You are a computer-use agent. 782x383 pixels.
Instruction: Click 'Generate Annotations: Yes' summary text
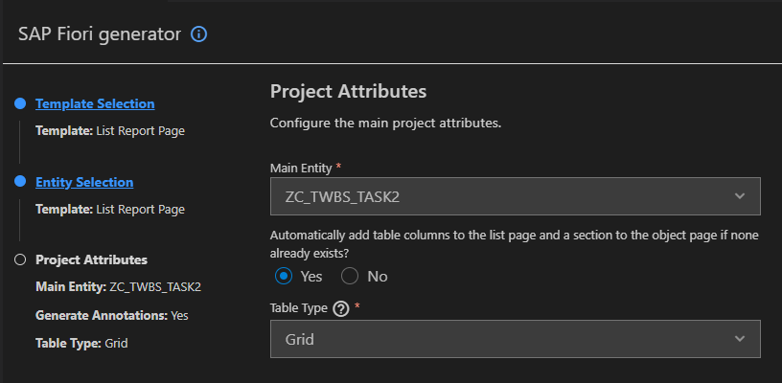pos(112,315)
